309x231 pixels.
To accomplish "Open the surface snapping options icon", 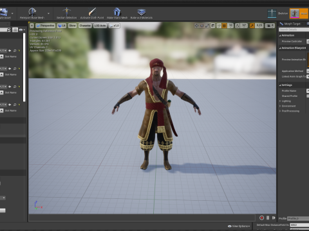I will pos(219,26).
